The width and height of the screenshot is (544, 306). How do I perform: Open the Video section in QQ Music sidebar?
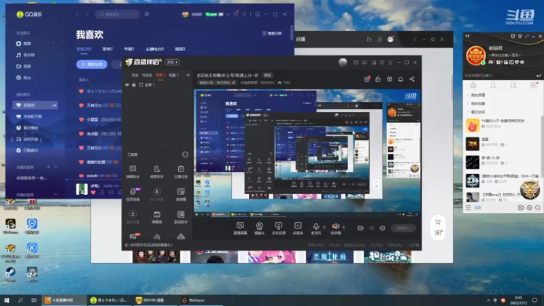pyautogui.click(x=23, y=66)
